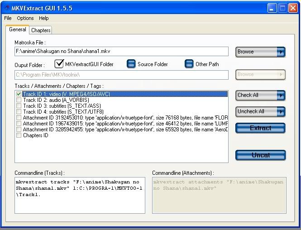Select row 'Track ID 2: audio (A_VORBIS)'
Image resolution: width=301 pixels, height=230 pixels.
pyautogui.click(x=56, y=100)
